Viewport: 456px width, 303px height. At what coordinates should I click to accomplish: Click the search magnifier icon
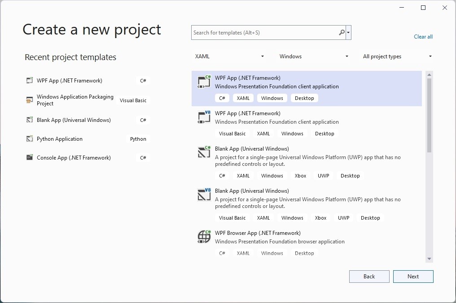[342, 33]
